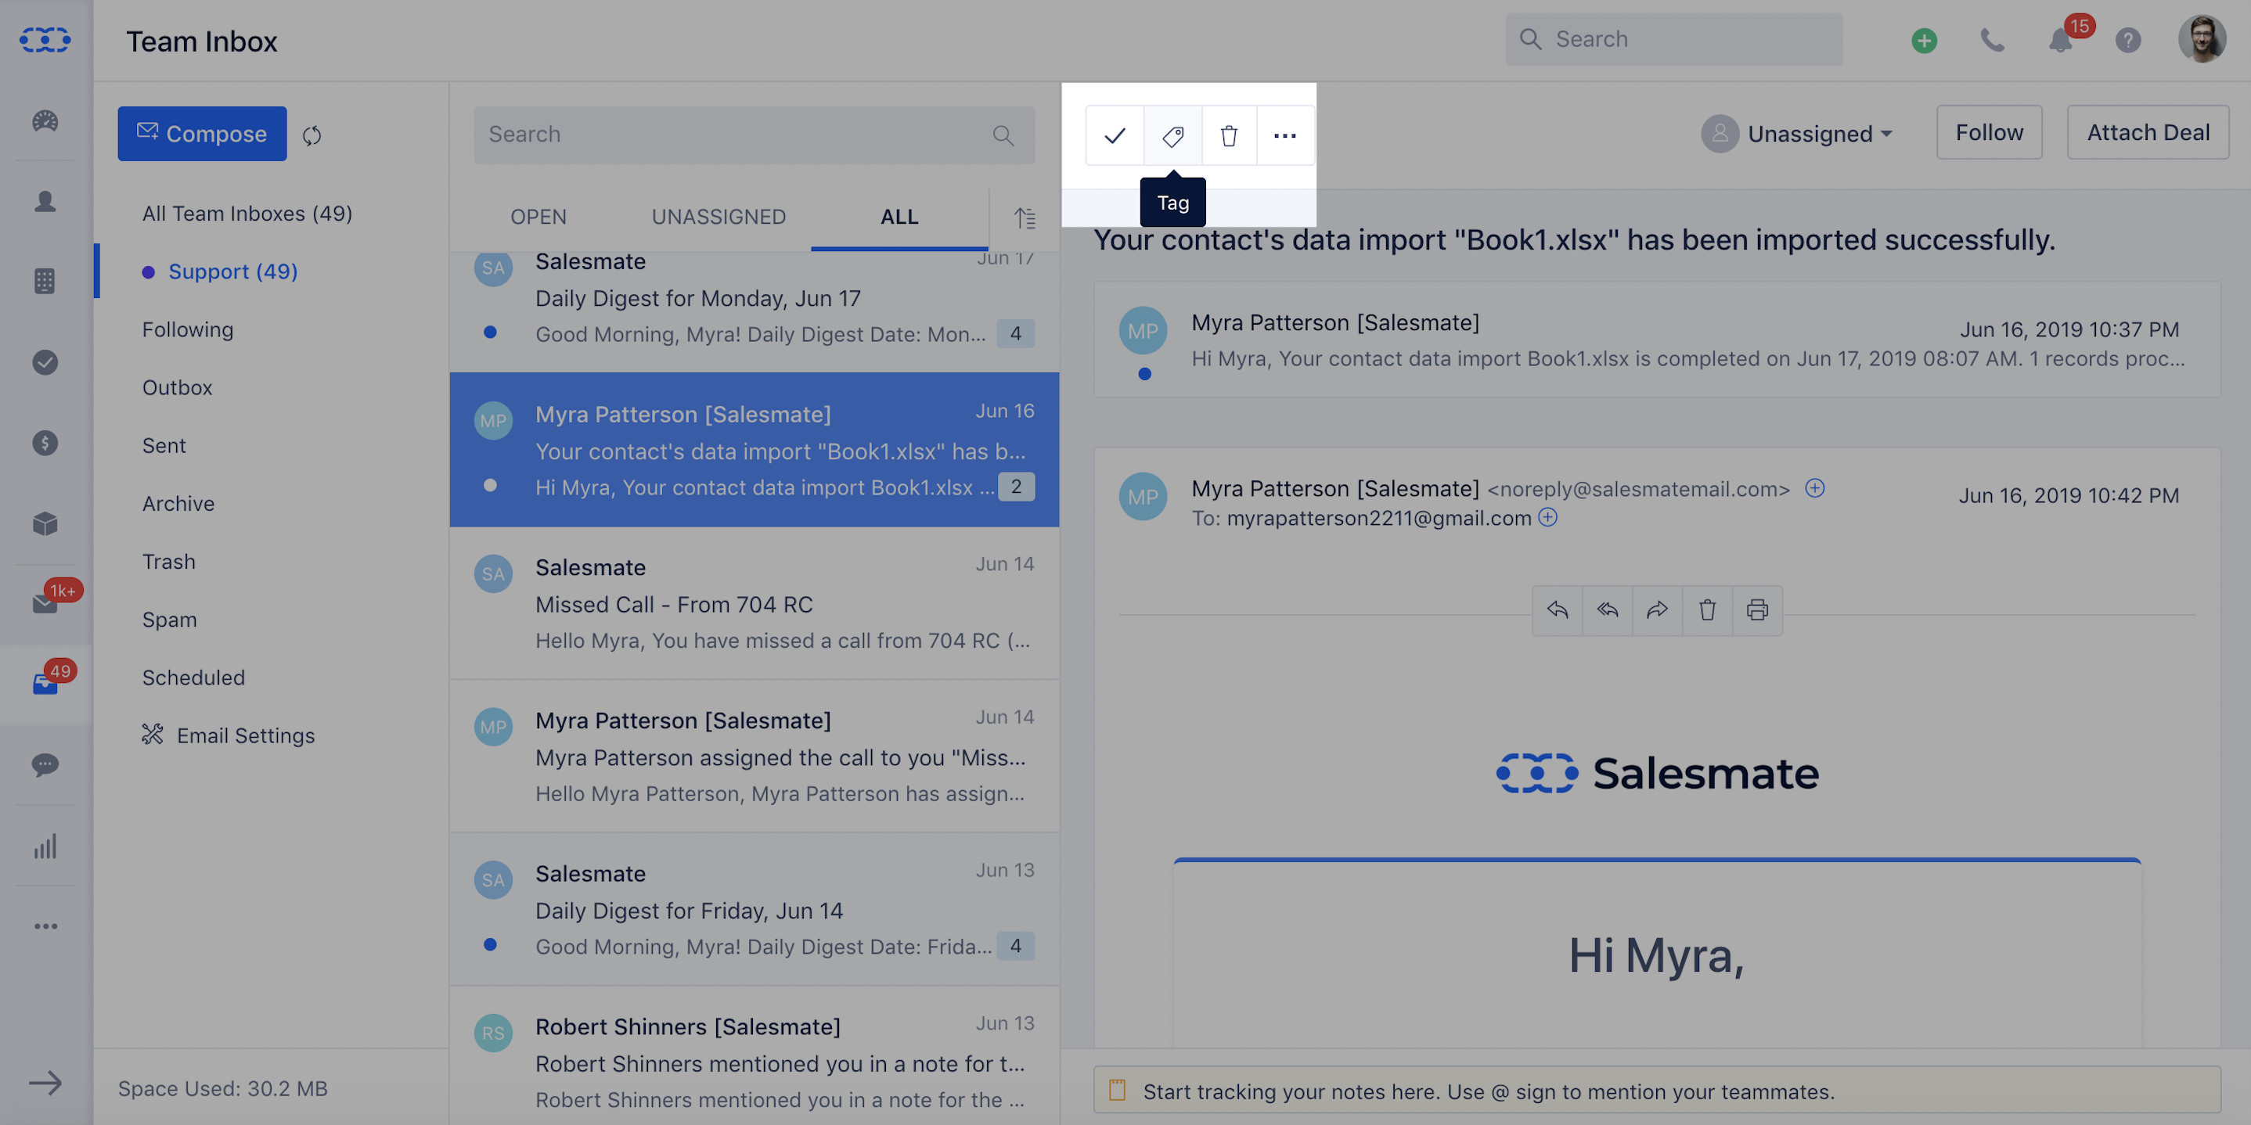Click the sort order icon beside ALL tab

1025,217
